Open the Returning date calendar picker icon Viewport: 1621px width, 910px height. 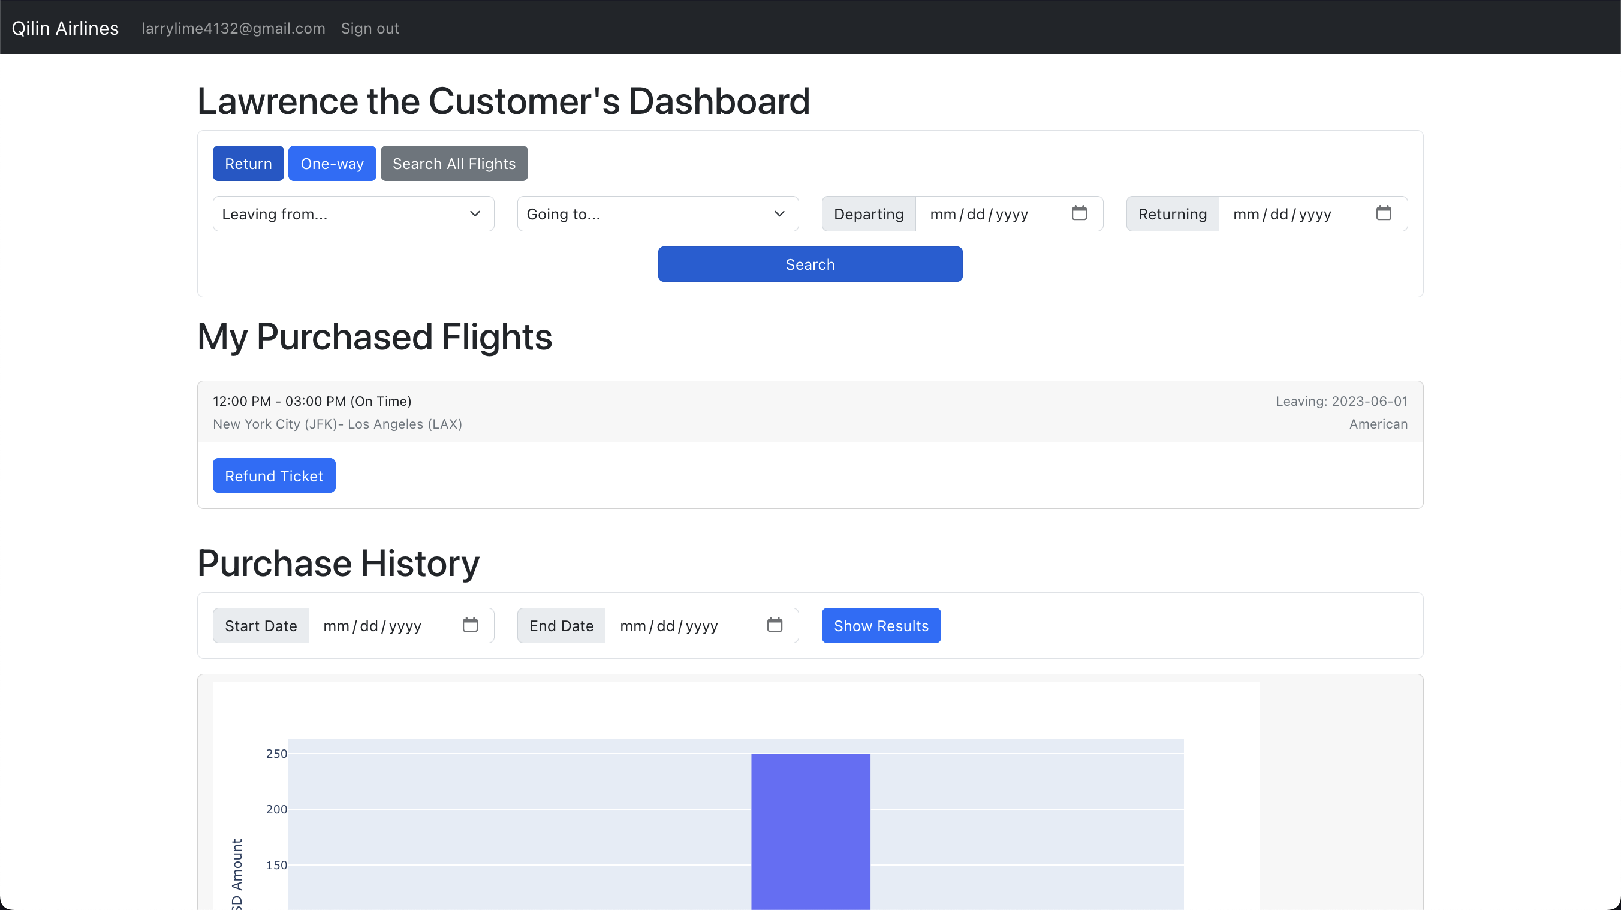click(x=1383, y=213)
